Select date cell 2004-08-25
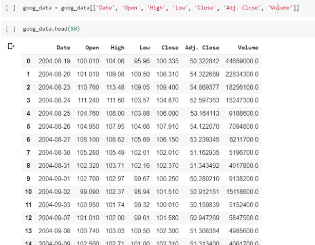 pos(54,113)
